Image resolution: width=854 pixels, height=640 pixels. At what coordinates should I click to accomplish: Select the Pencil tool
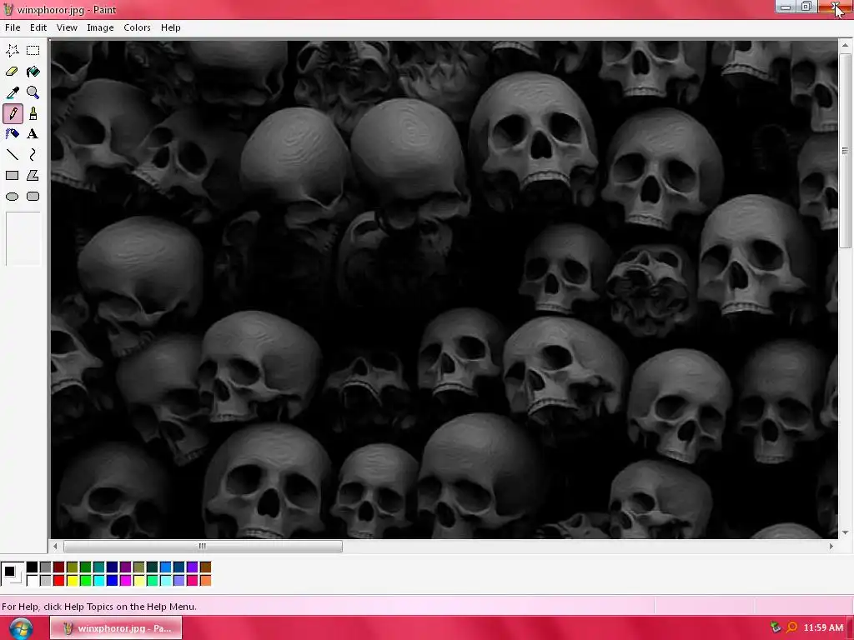[x=13, y=113]
